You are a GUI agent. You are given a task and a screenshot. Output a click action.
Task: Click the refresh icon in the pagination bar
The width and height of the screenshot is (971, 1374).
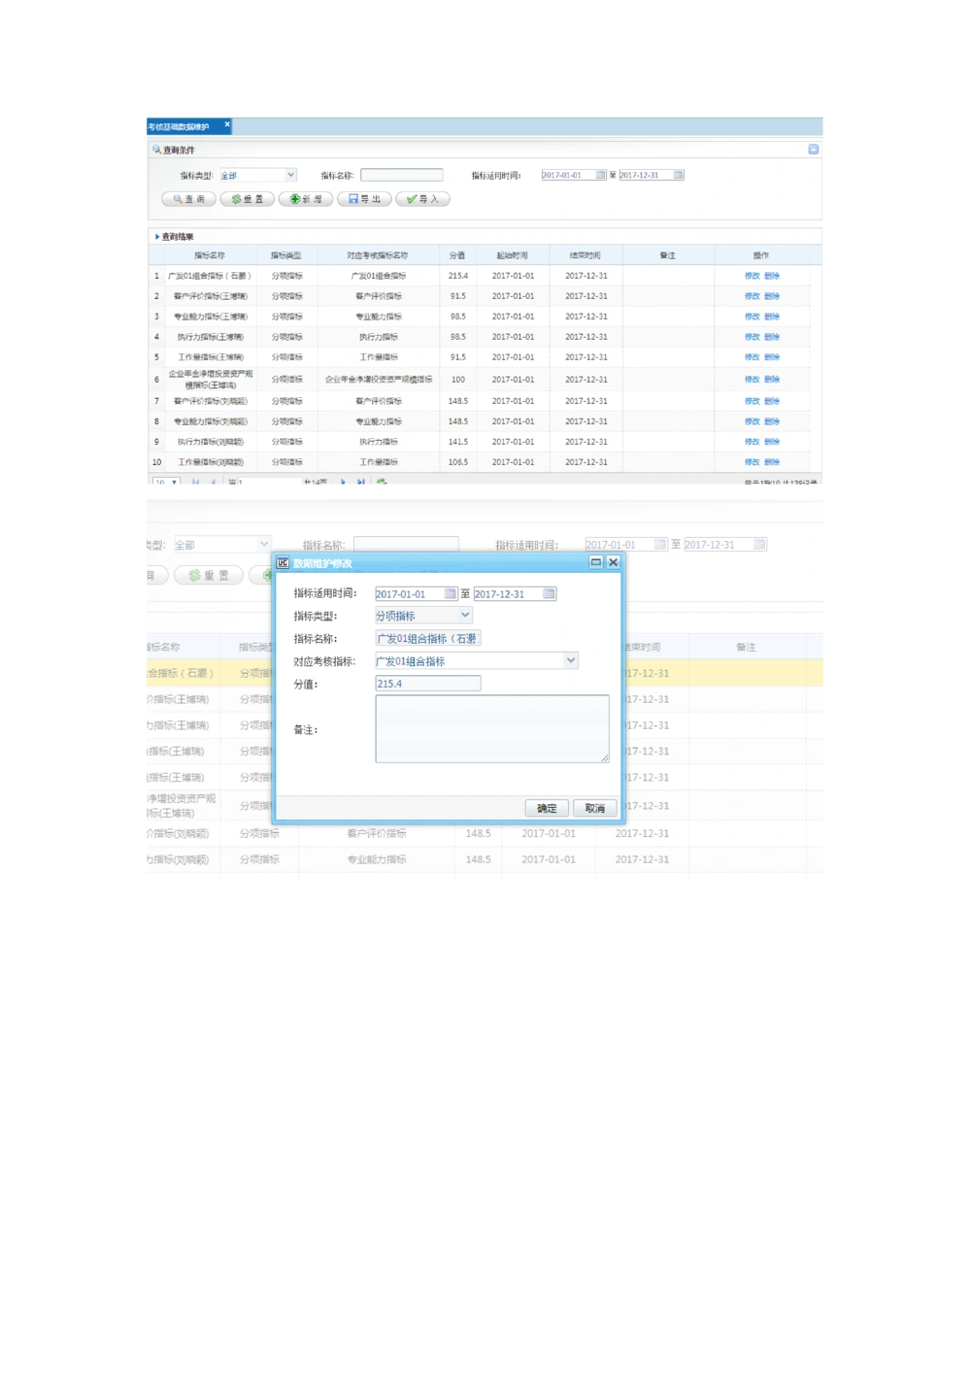click(382, 483)
